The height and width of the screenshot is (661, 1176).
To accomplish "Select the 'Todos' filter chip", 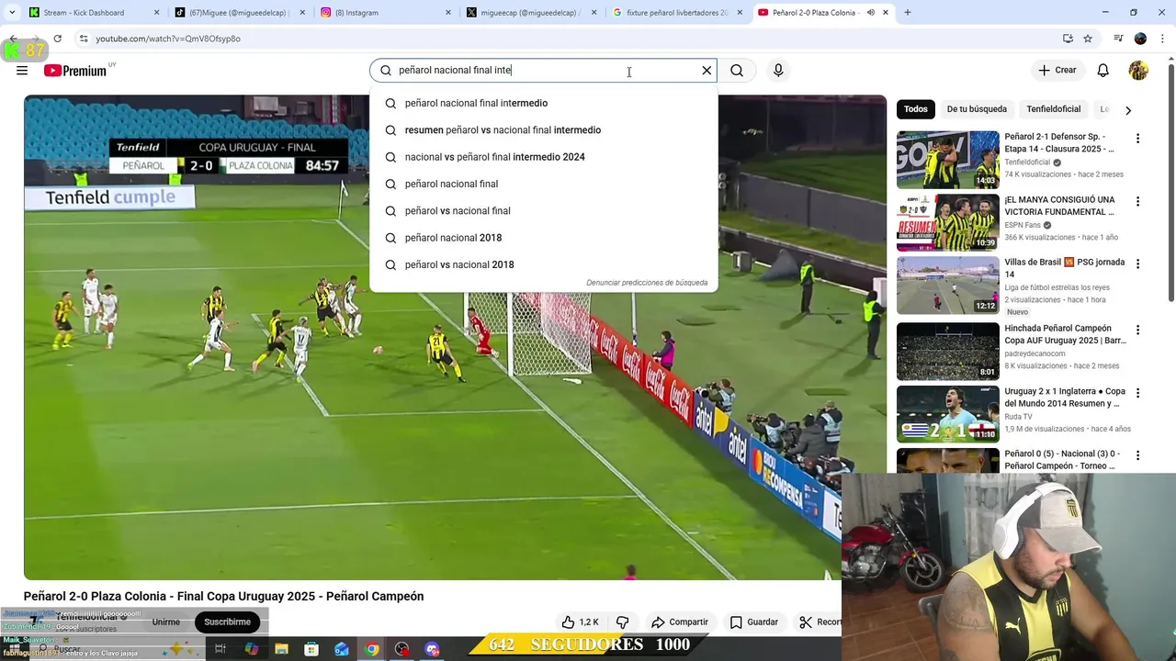I will coord(916,109).
